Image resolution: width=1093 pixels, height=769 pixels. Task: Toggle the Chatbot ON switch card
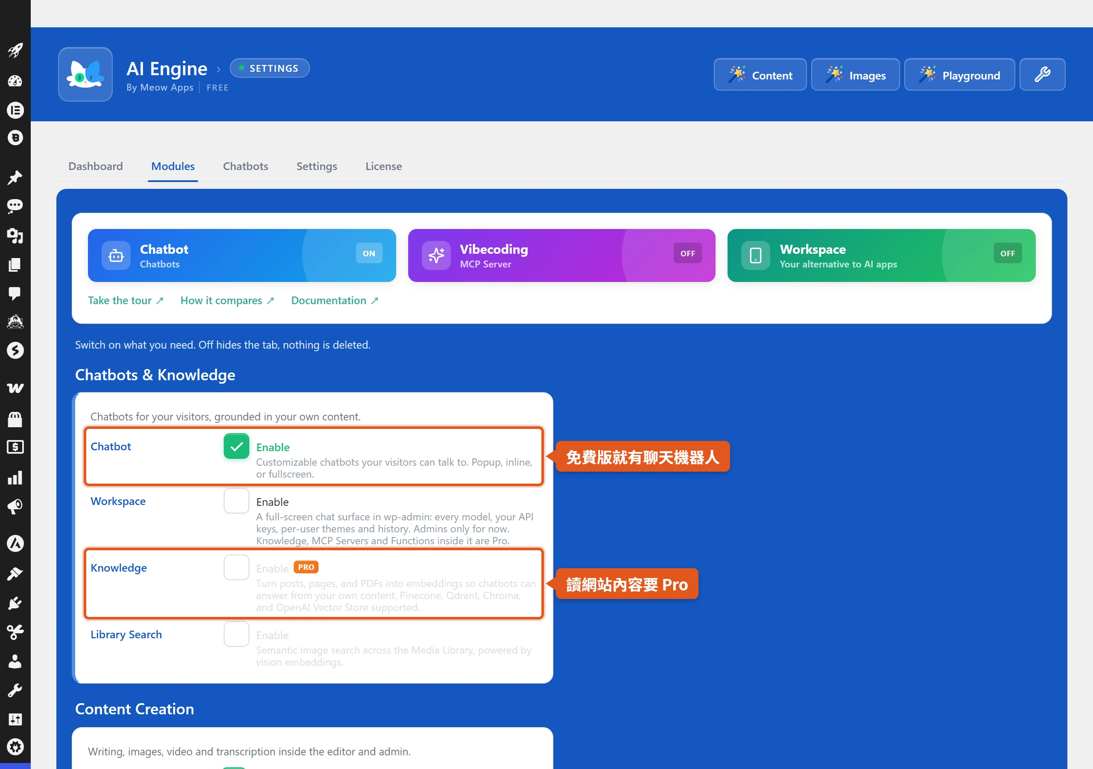pos(369,253)
